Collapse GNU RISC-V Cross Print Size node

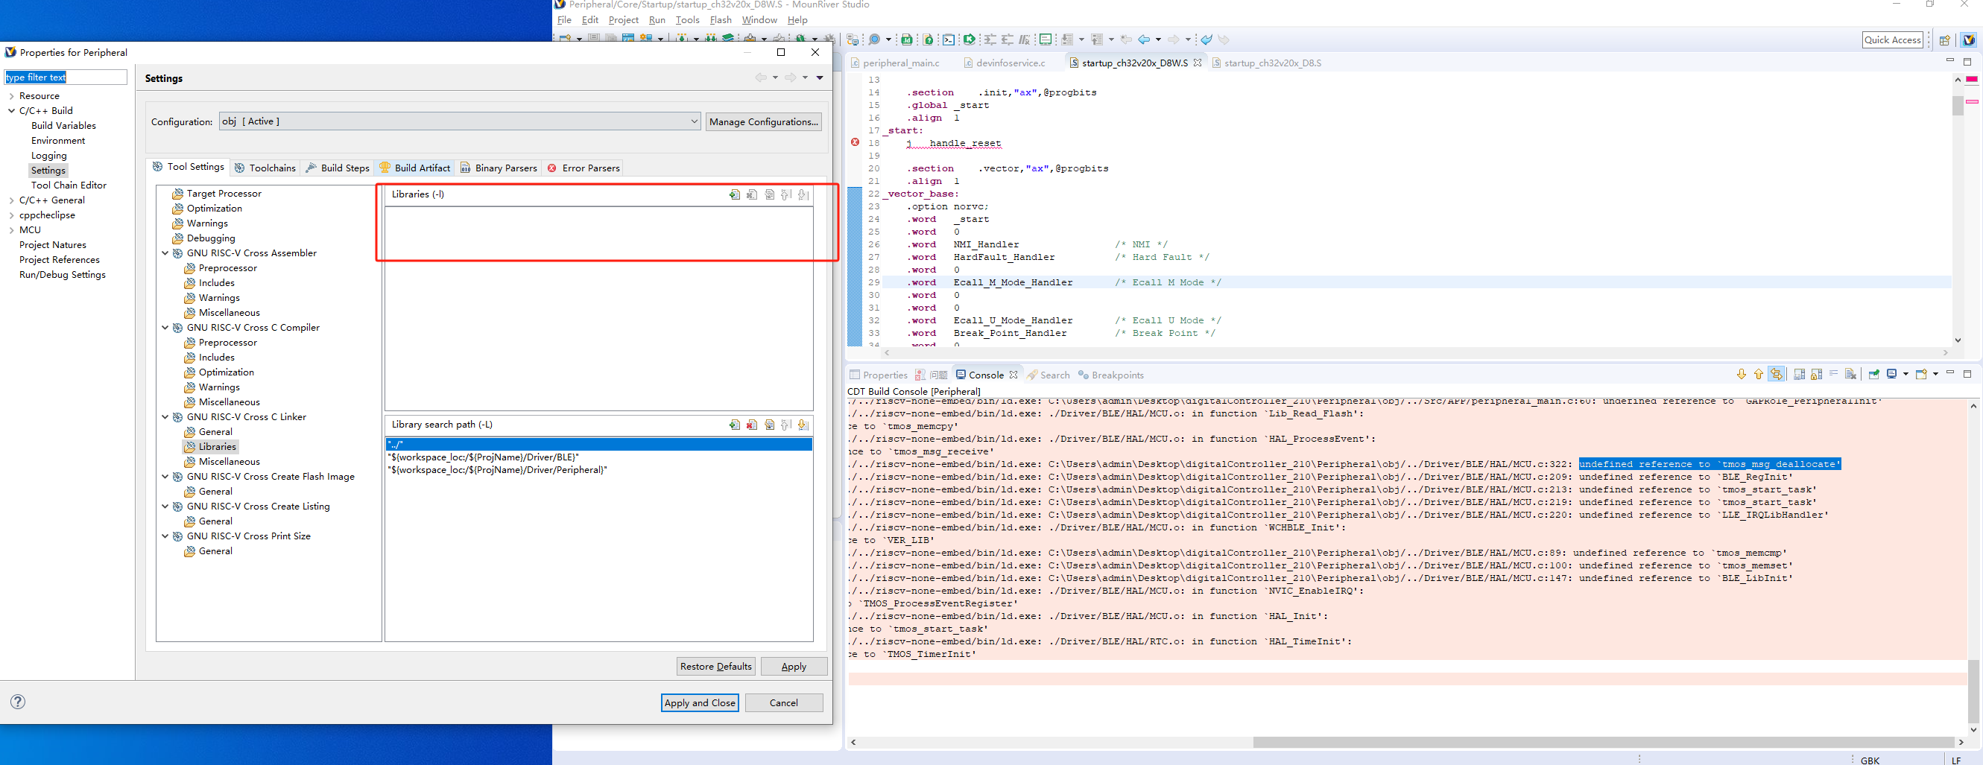(x=165, y=536)
